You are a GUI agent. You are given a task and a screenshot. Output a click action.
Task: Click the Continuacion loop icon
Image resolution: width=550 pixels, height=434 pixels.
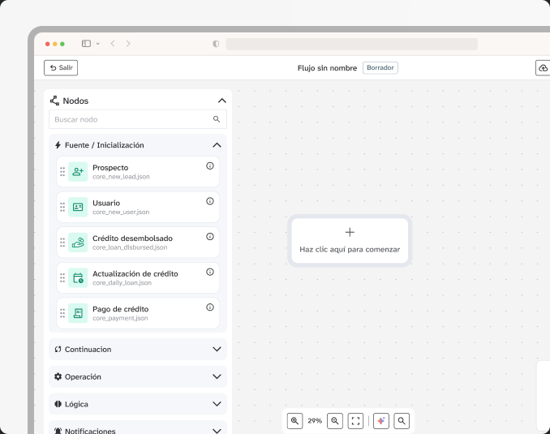pyautogui.click(x=58, y=349)
